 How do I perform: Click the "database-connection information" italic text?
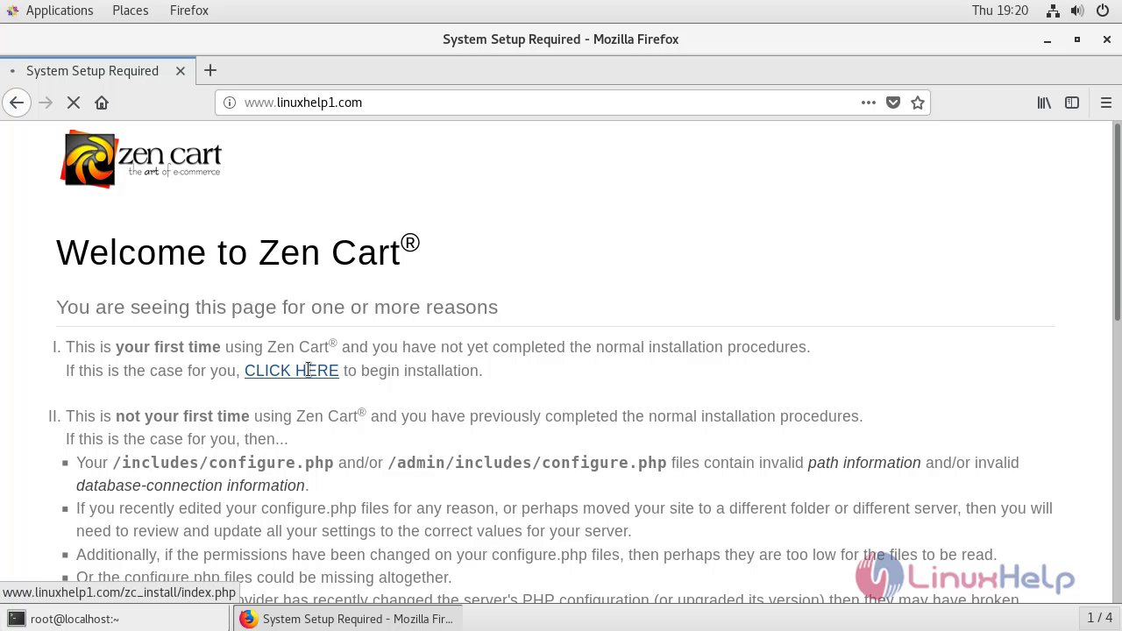190,486
